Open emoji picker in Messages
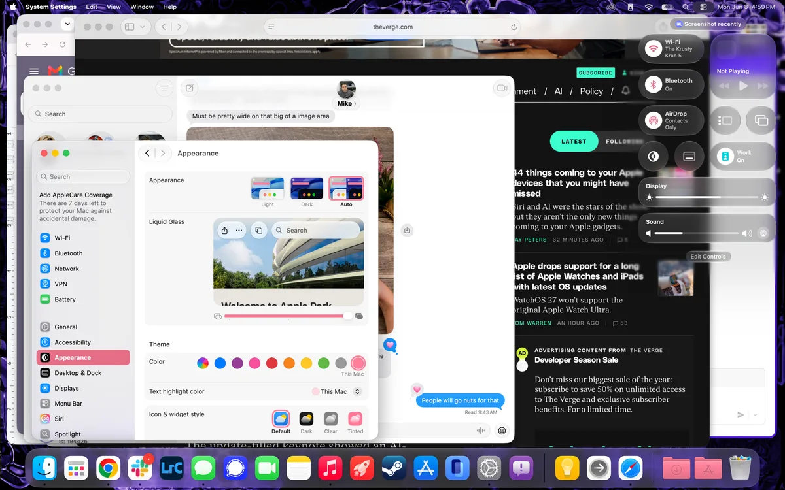Screen dimensions: 785x490 click(502, 431)
